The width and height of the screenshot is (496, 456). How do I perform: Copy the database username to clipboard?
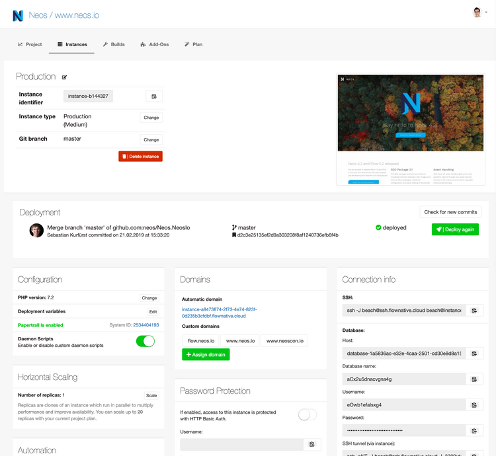click(474, 405)
